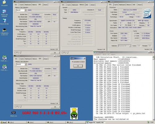The height and width of the screenshot is (124, 155).
Task: Click the Level 2 cache 4096 KBytes value
Action: pos(146,38)
